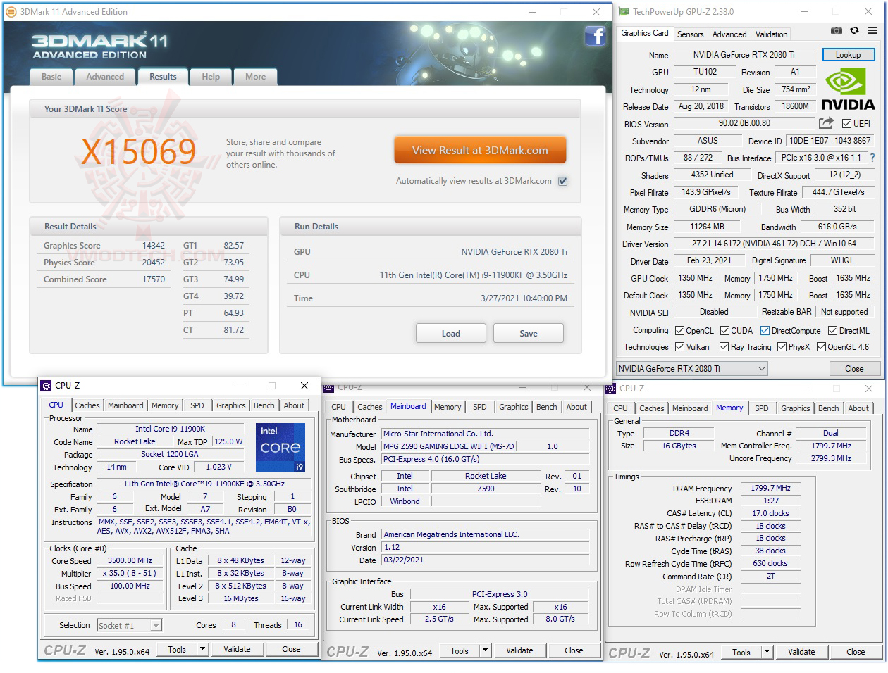
Task: Open the GPU-Z hamburger menu
Action: [x=872, y=30]
